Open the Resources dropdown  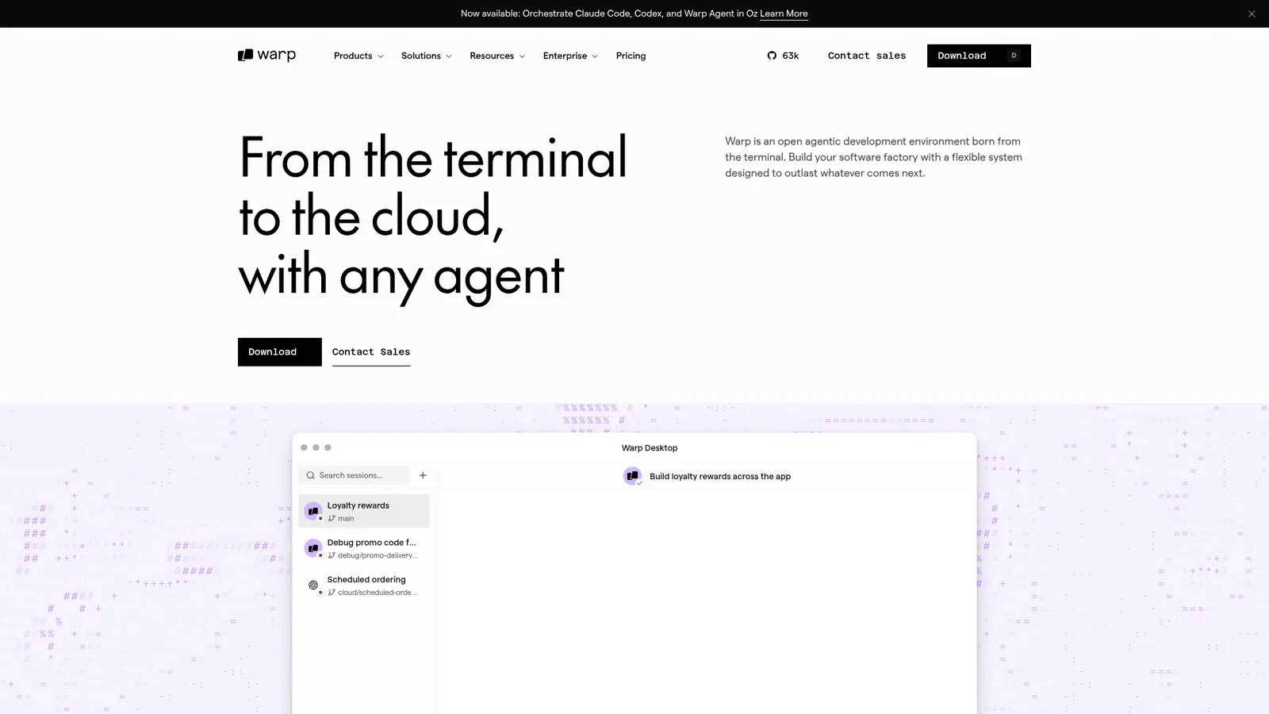pyautogui.click(x=497, y=56)
